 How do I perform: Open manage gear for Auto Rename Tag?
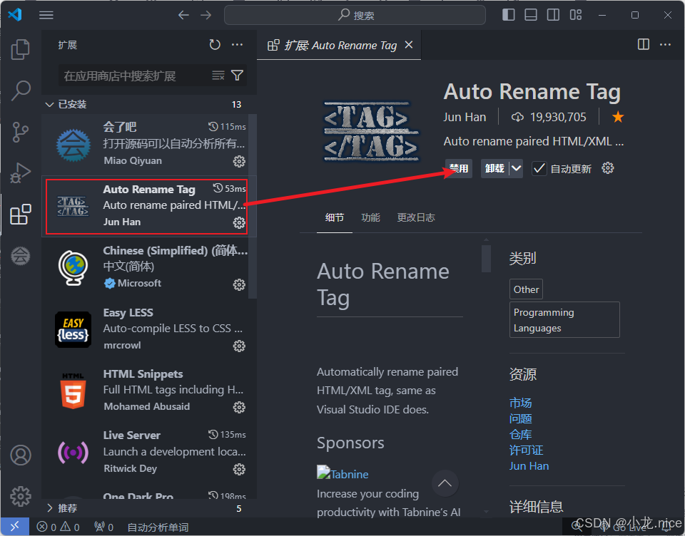coord(239,222)
